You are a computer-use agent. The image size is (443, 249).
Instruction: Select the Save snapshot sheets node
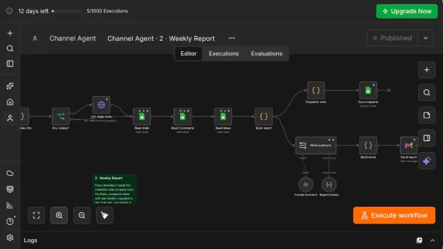click(368, 91)
